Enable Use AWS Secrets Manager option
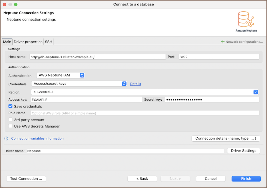 (x=11, y=126)
